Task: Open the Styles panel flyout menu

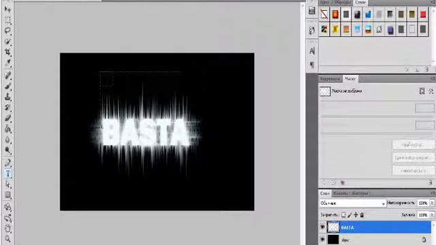Action: [433, 3]
